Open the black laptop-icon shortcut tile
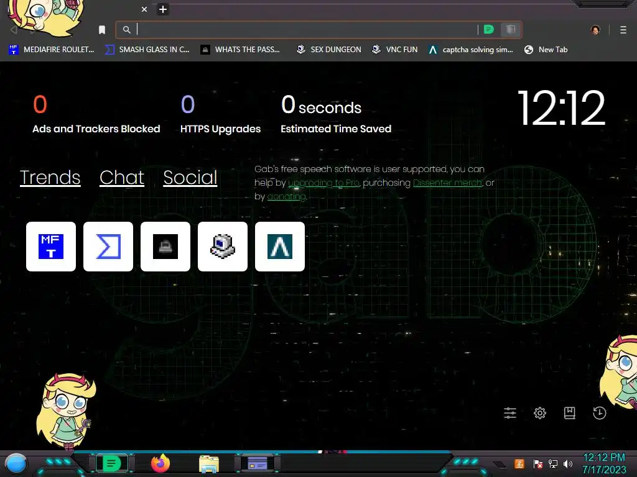 pos(165,246)
